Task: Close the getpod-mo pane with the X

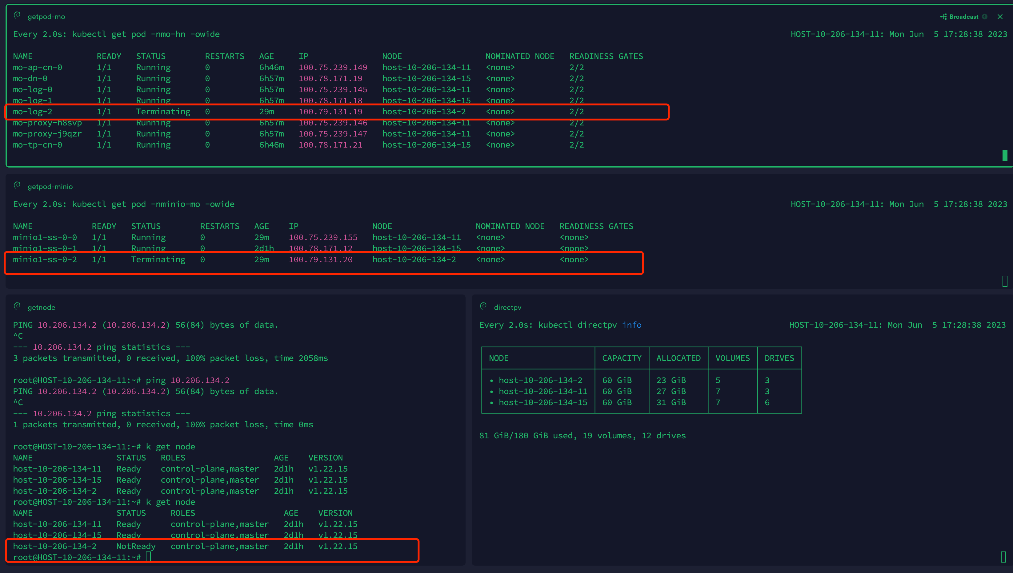Action: (x=1000, y=17)
